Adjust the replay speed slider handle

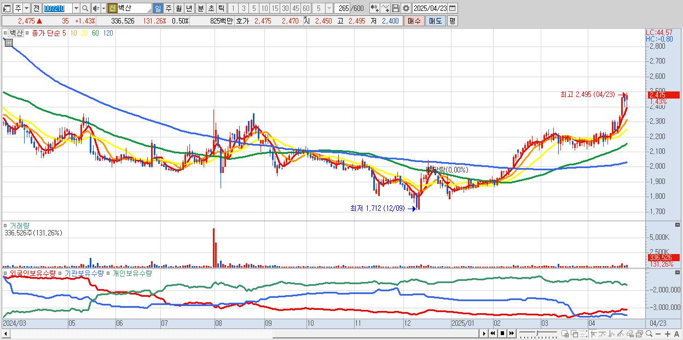point(537,333)
